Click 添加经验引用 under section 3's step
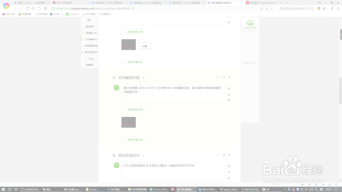342x192 pixels. coord(134,109)
